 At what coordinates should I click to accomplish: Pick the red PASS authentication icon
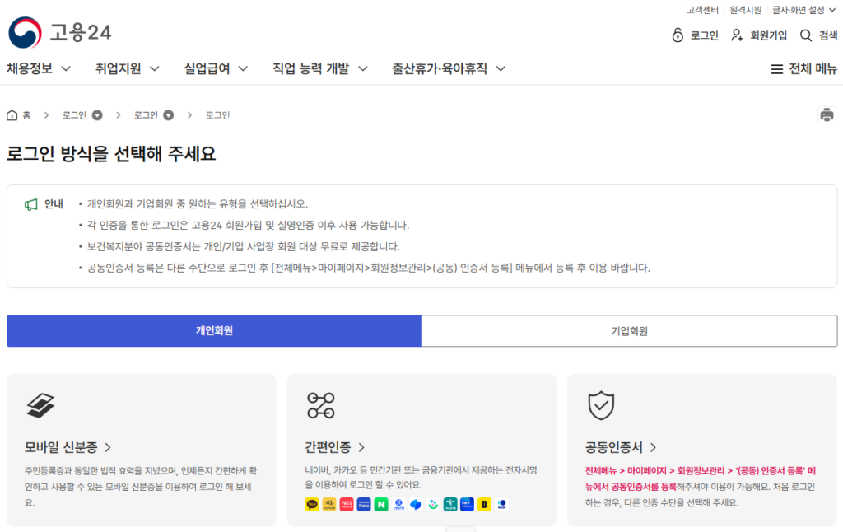(x=345, y=504)
